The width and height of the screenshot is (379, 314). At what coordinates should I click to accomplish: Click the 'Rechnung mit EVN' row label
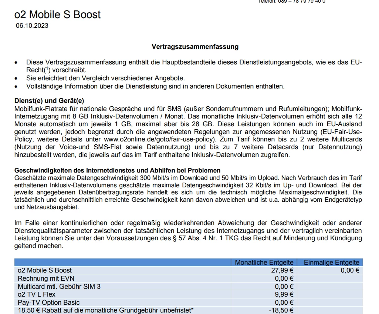click(46, 278)
